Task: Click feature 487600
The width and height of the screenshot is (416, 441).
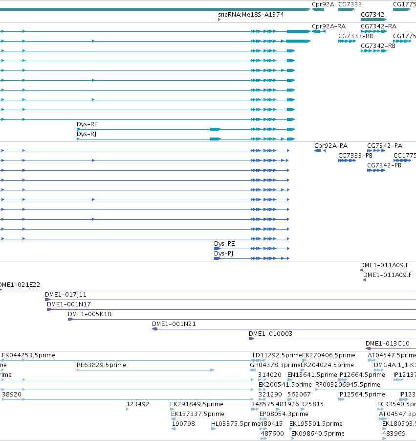Action: pos(264,439)
